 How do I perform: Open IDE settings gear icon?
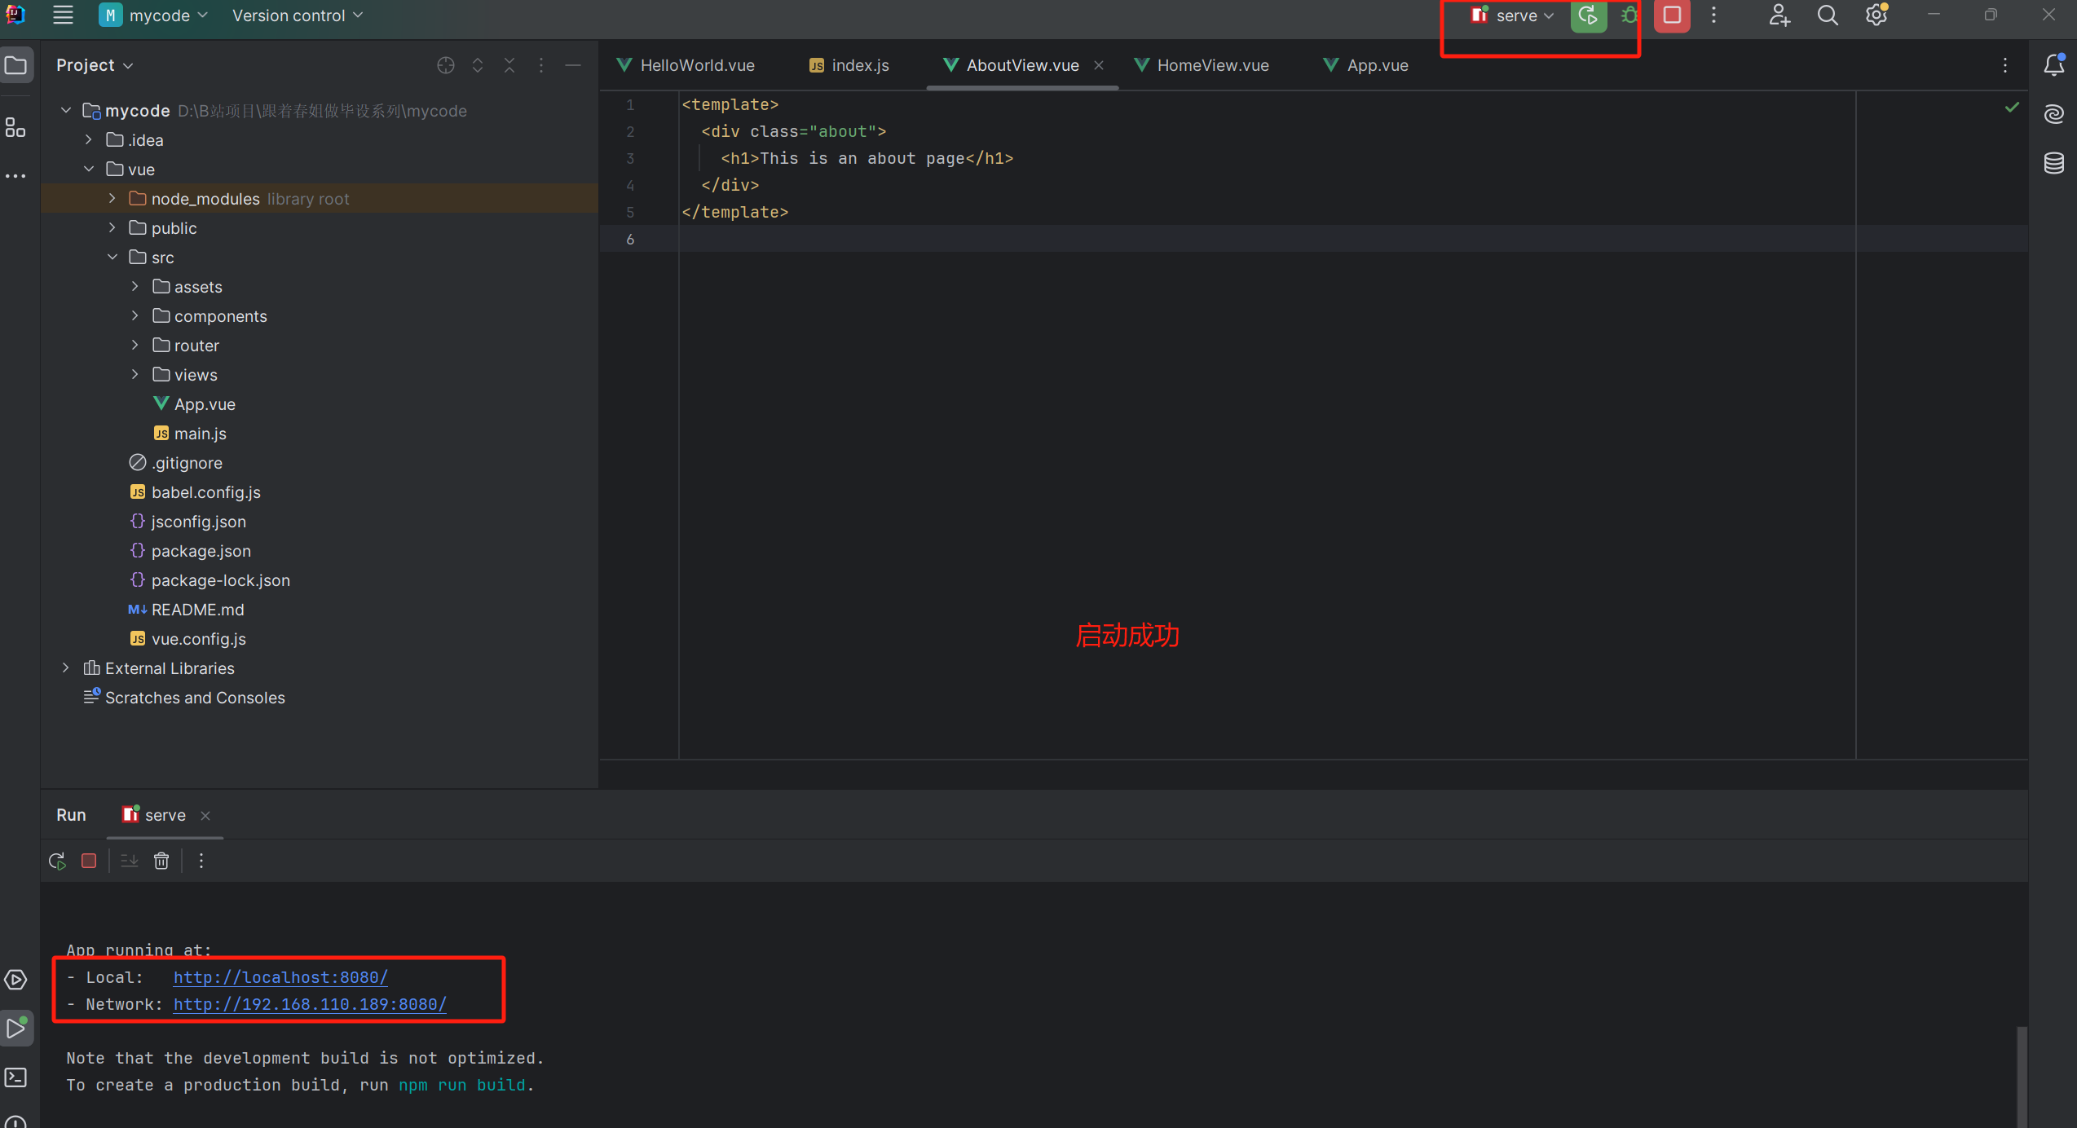coord(1876,15)
